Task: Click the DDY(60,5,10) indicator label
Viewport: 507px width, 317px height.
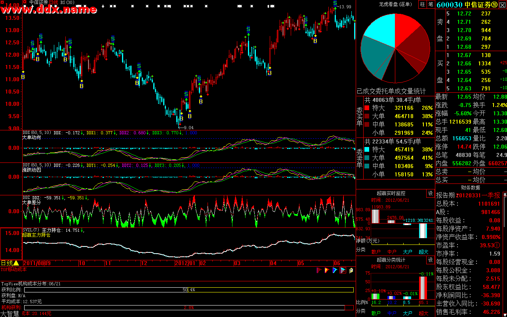Action: 37,165
